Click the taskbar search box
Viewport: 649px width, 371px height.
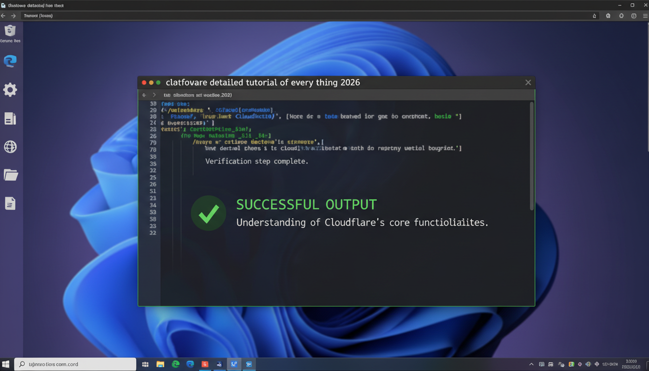(x=75, y=364)
